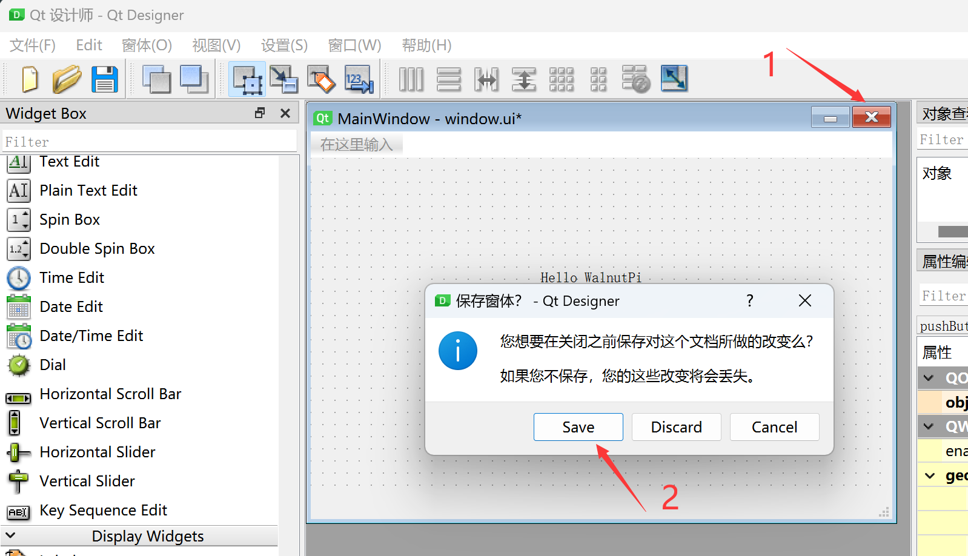This screenshot has width=968, height=556.
Task: Open the Edit menu
Action: (89, 45)
